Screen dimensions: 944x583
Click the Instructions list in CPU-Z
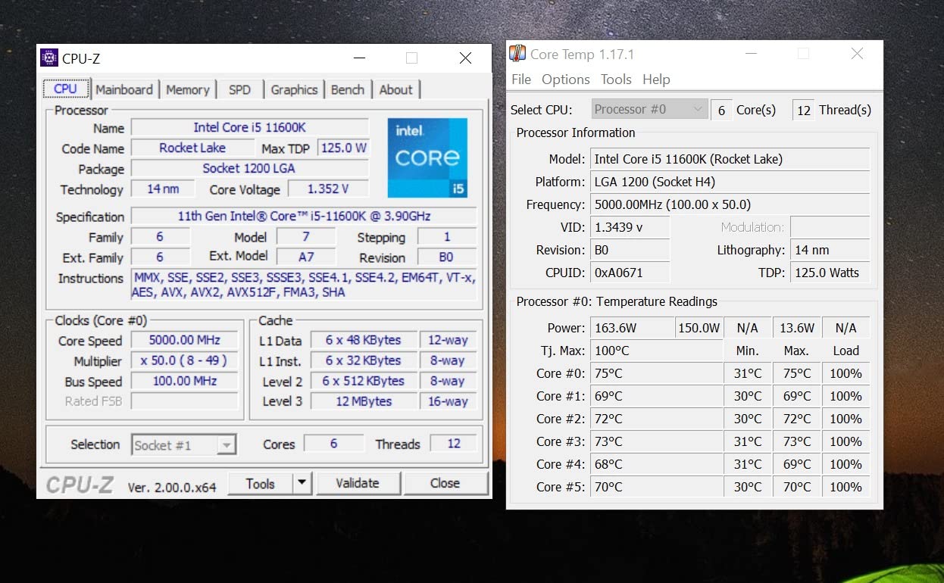(x=304, y=285)
